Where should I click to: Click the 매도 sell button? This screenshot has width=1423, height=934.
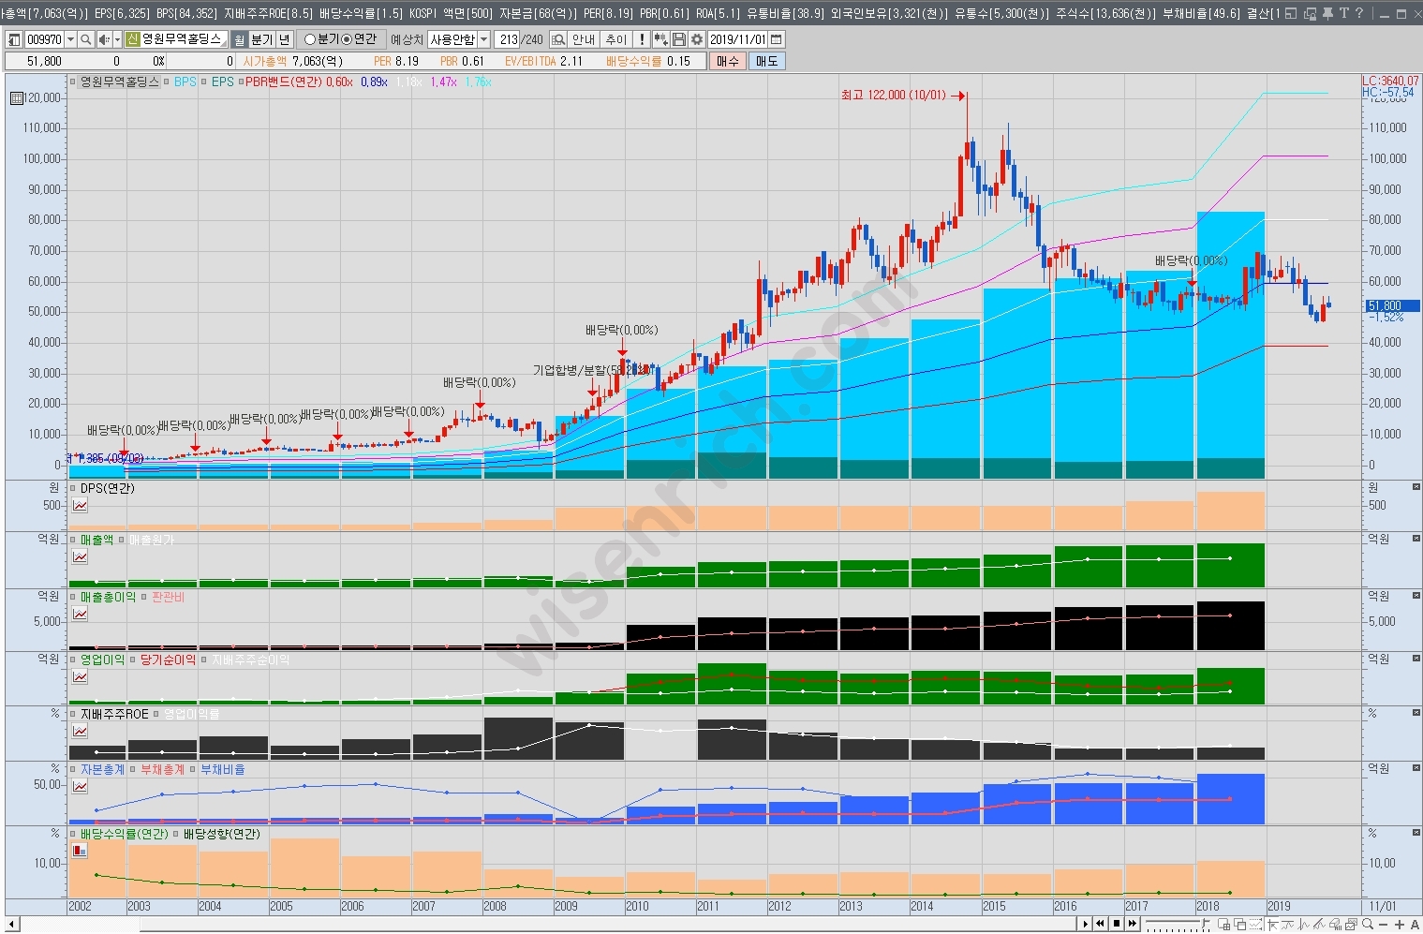pyautogui.click(x=766, y=61)
